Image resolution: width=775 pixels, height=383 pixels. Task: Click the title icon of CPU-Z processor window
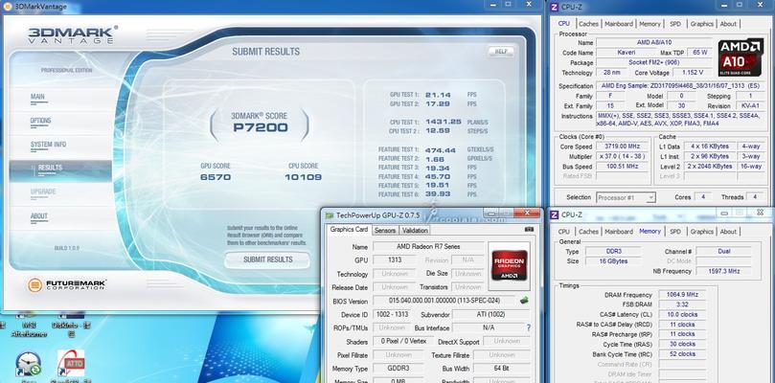coord(554,7)
